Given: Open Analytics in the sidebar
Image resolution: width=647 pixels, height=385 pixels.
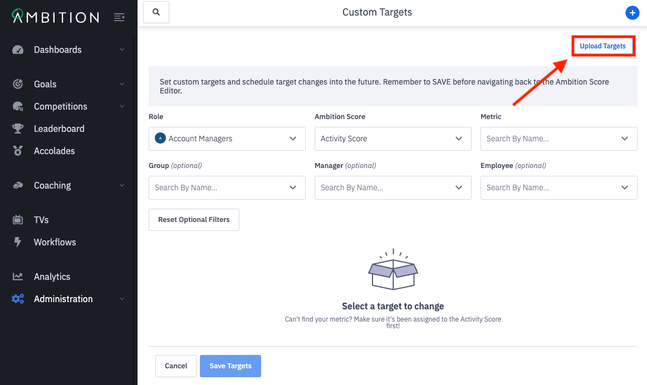Looking at the screenshot, I should tap(52, 277).
